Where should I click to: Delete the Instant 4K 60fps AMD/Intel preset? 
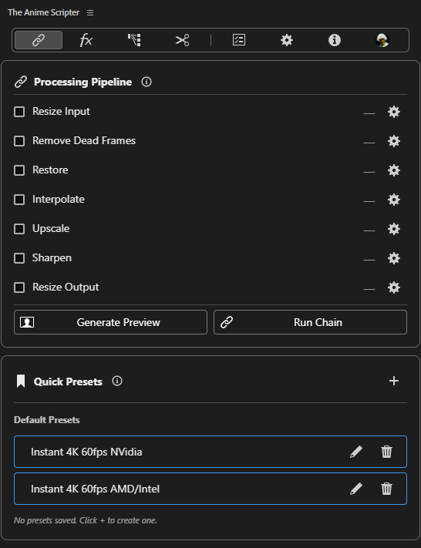[x=386, y=489]
